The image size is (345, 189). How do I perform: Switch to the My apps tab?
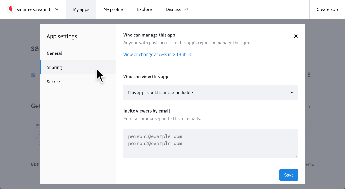pos(81,9)
